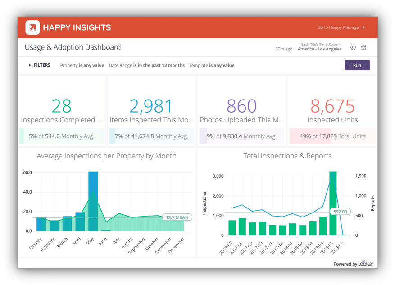Click the April bar in Average Inspections chart
The height and width of the screenshot is (285, 395).
[80, 222]
